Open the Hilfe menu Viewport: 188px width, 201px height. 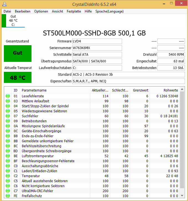tap(88, 11)
